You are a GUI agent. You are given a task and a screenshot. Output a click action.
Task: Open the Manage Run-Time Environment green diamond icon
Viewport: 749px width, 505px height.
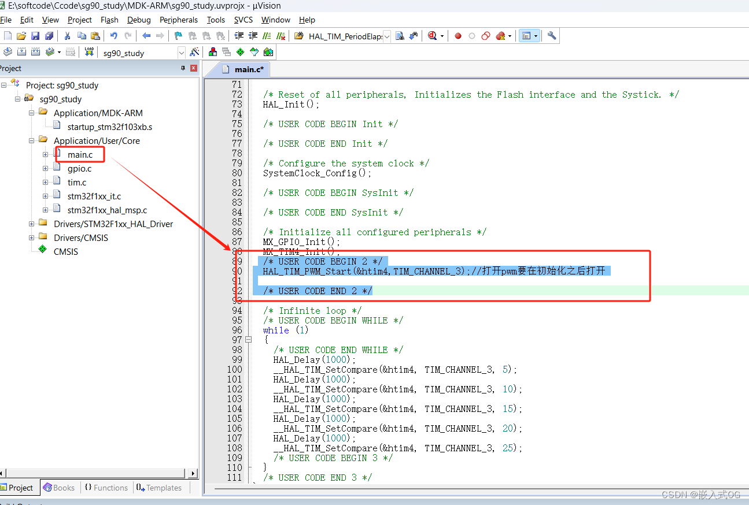[x=241, y=52]
